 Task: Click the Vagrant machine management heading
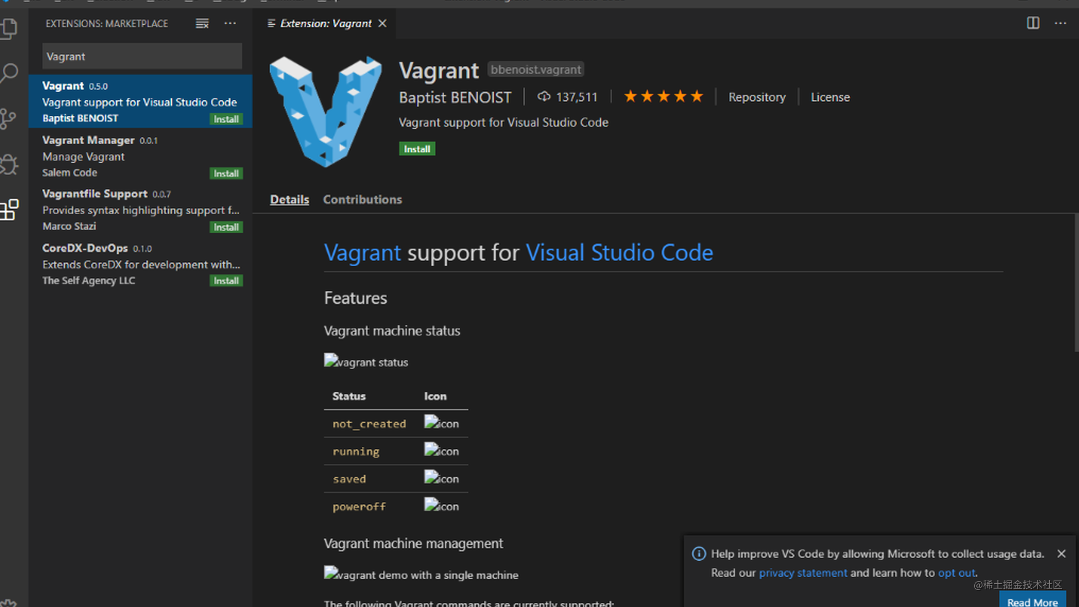(413, 544)
